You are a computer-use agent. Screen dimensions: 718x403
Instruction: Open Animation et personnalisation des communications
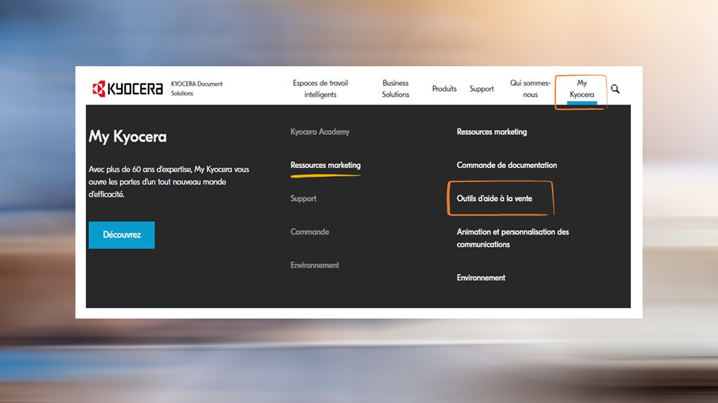(x=512, y=238)
